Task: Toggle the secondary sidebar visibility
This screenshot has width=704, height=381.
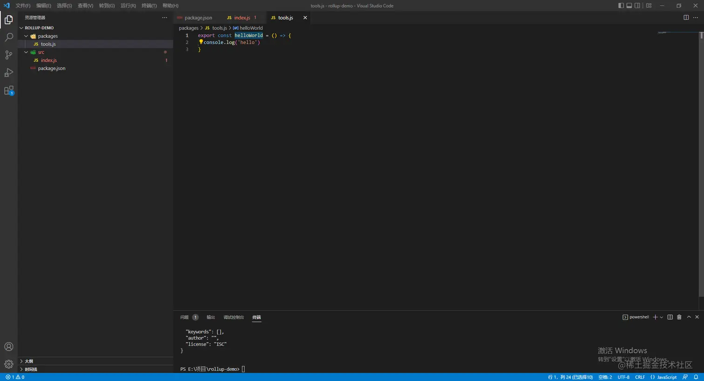Action: pos(637,6)
